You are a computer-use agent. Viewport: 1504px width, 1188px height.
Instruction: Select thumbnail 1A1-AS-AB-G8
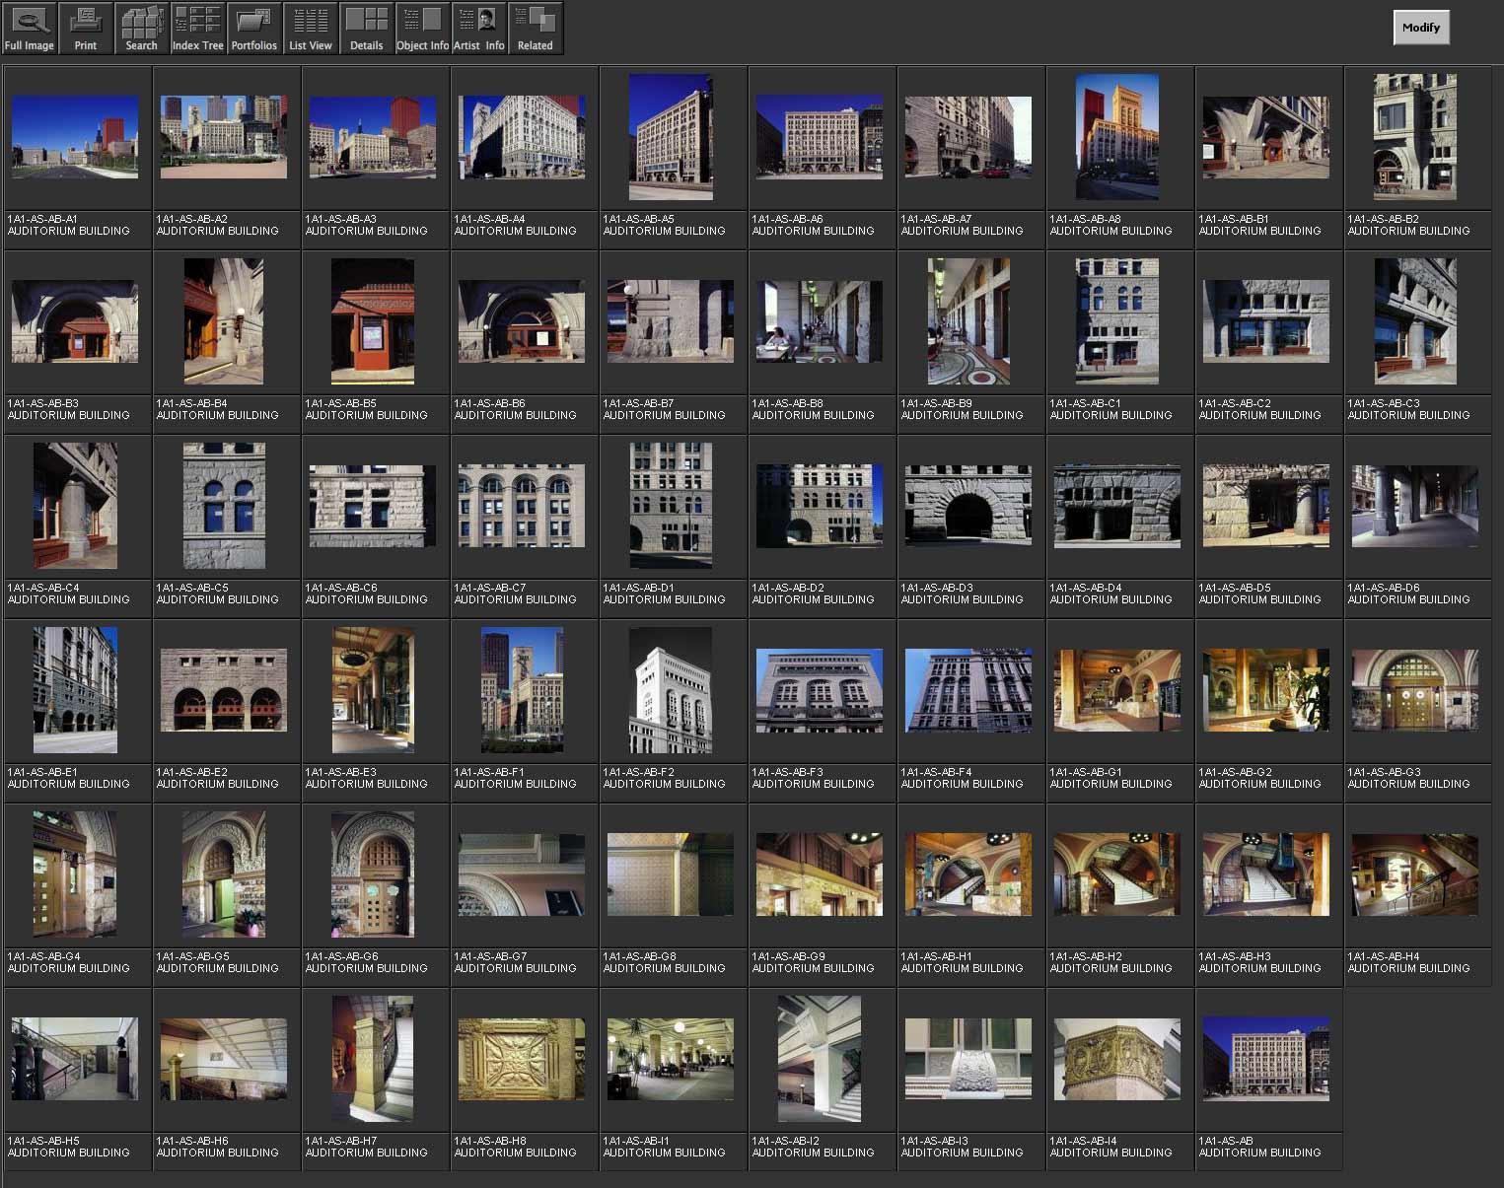pos(671,874)
